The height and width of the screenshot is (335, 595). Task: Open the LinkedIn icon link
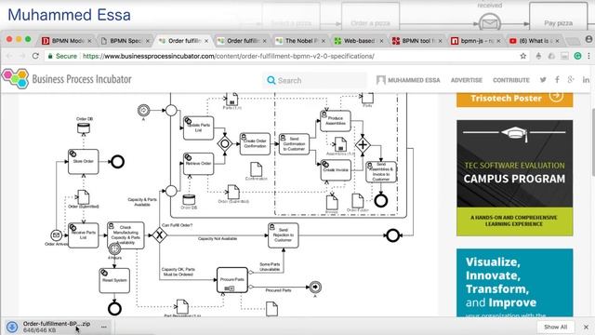(586, 80)
